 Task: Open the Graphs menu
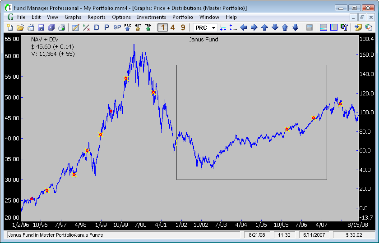point(73,17)
